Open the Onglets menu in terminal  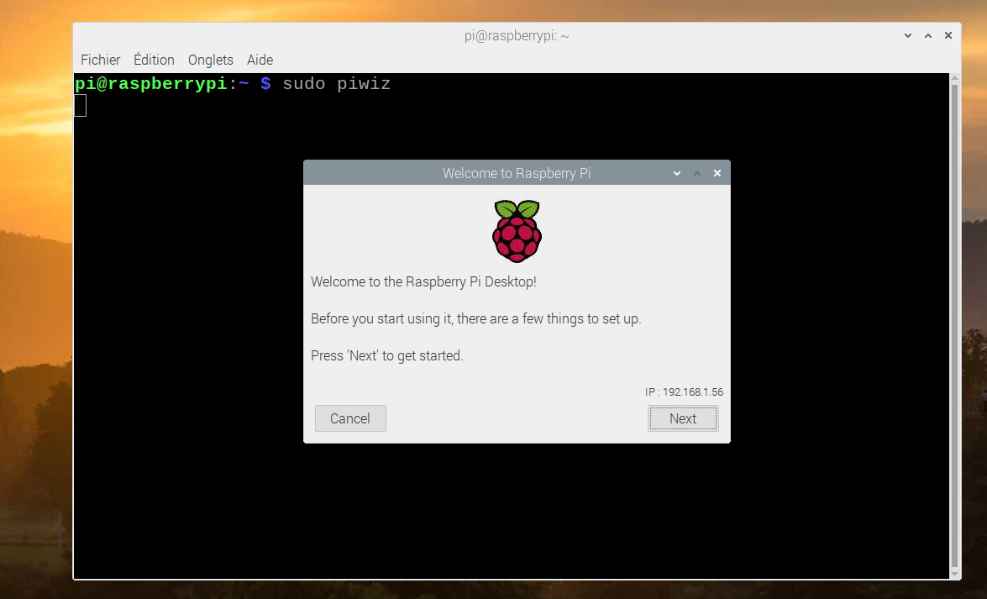pyautogui.click(x=210, y=60)
